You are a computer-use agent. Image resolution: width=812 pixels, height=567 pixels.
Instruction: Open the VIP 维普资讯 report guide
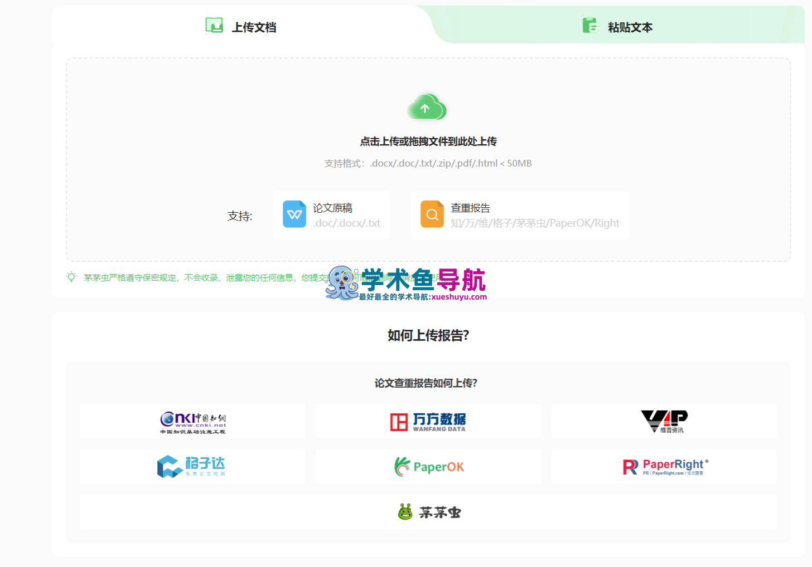(x=664, y=422)
